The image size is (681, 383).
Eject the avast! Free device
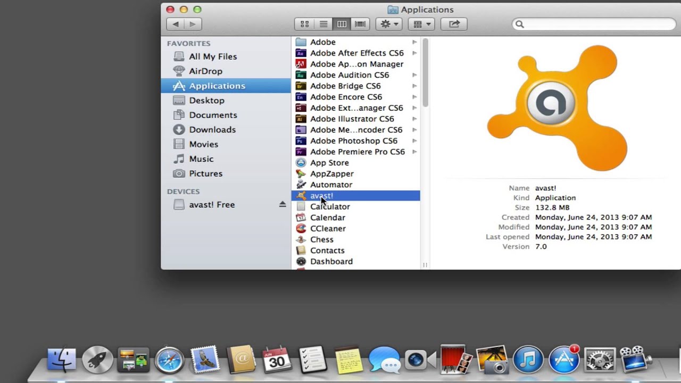(x=283, y=204)
